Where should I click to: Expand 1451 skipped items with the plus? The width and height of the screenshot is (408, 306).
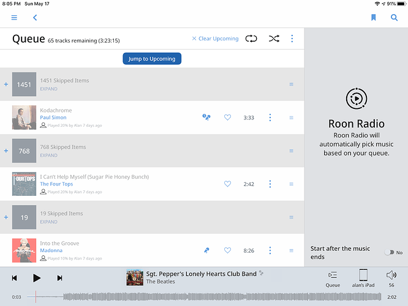[6, 84]
